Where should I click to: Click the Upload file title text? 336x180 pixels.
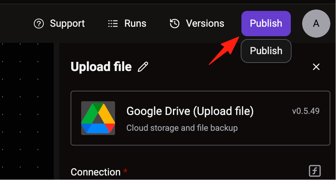(101, 67)
